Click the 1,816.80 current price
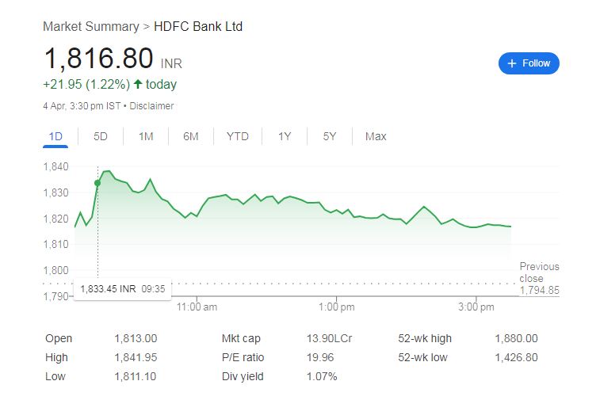This screenshot has height=400, width=600. coord(99,59)
